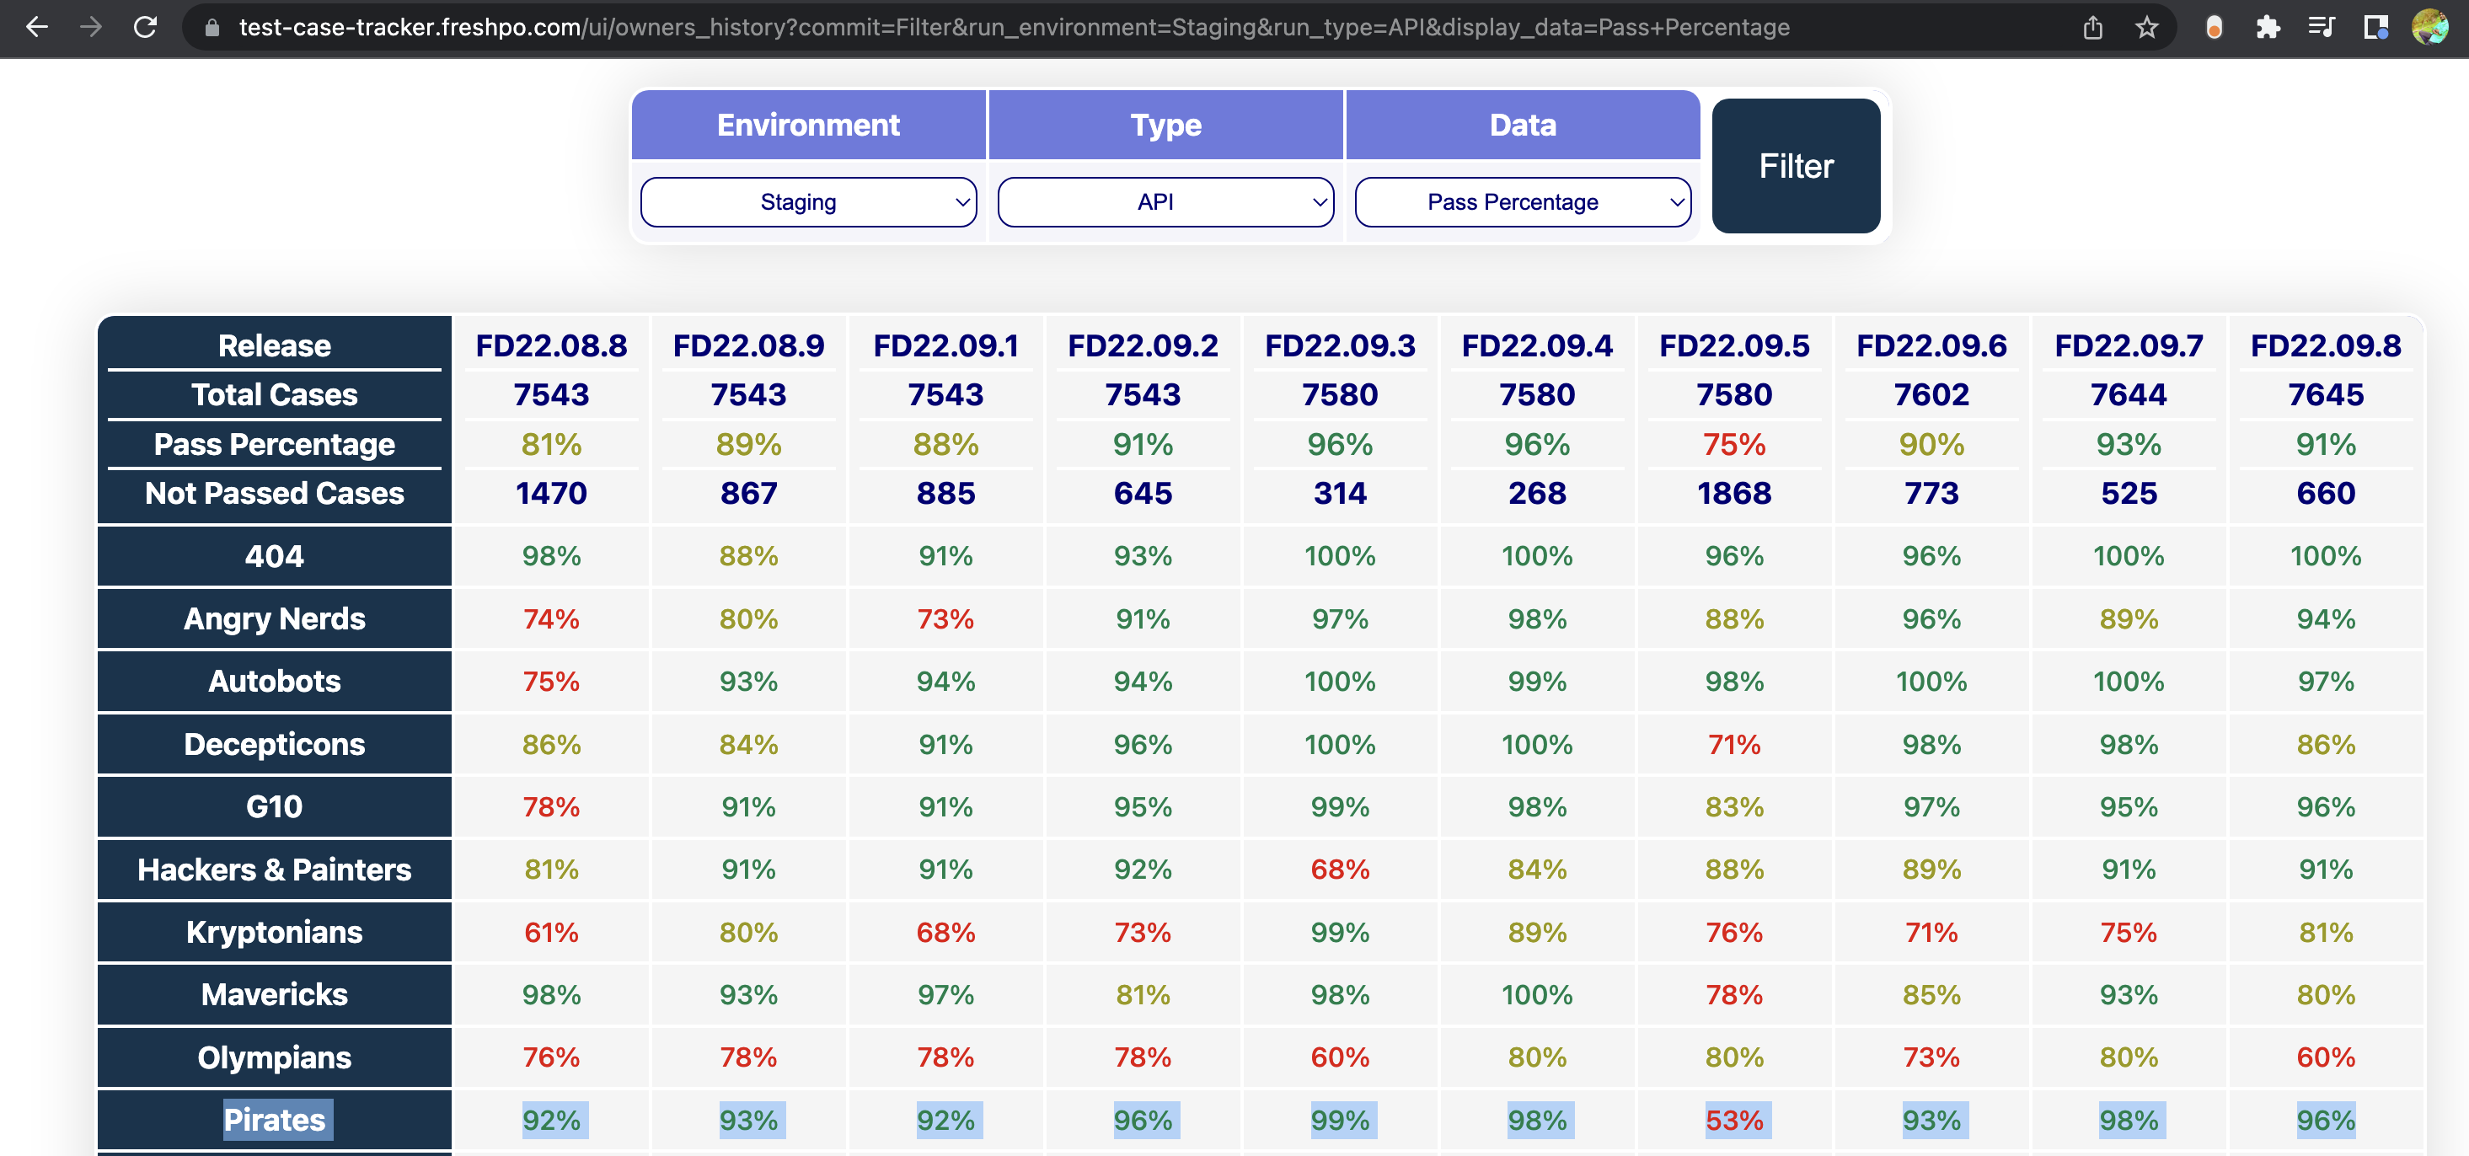This screenshot has height=1156, width=2469.
Task: Toggle the browser side panel icon
Action: pos(2376,27)
